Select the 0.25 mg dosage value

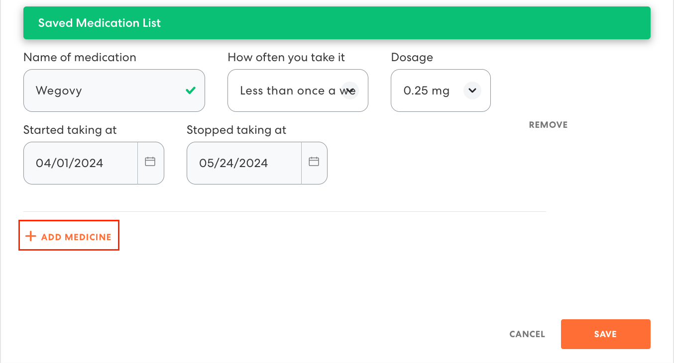point(426,91)
